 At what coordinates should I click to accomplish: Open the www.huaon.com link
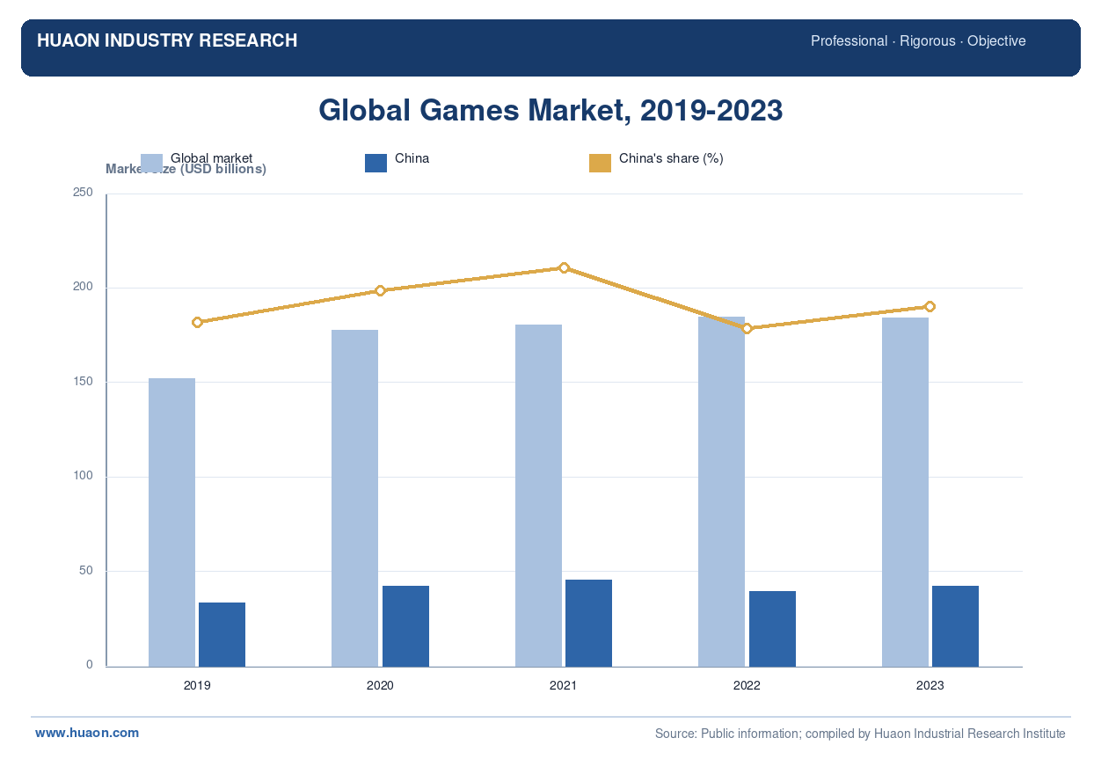point(87,733)
